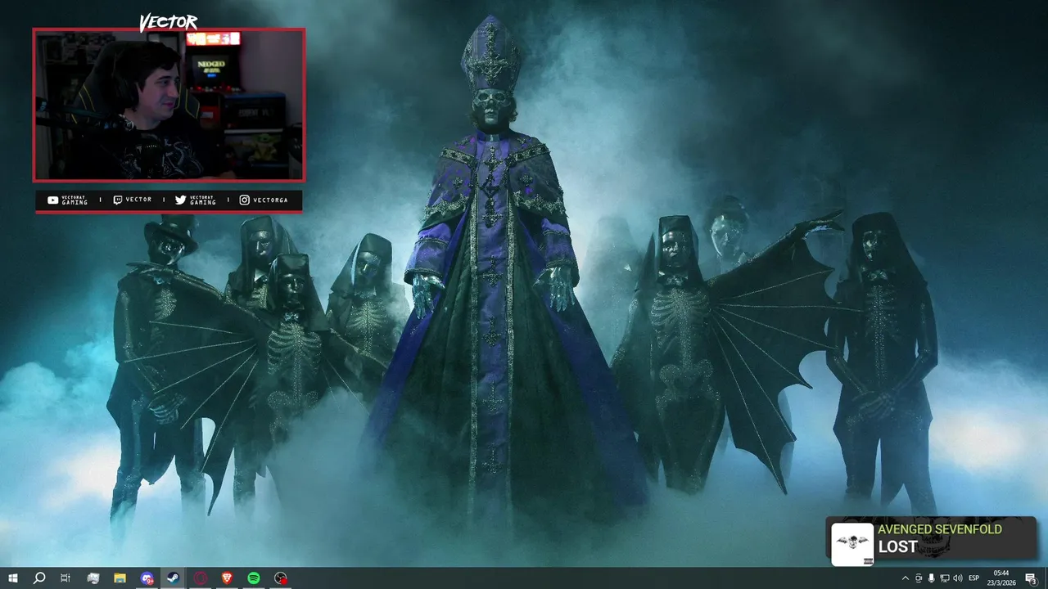
Task: Open taskbar search magnifier
Action: (39, 578)
